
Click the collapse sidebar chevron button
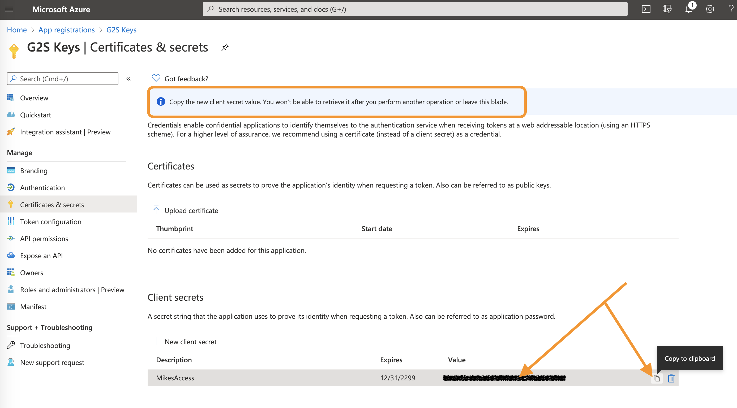pos(129,79)
